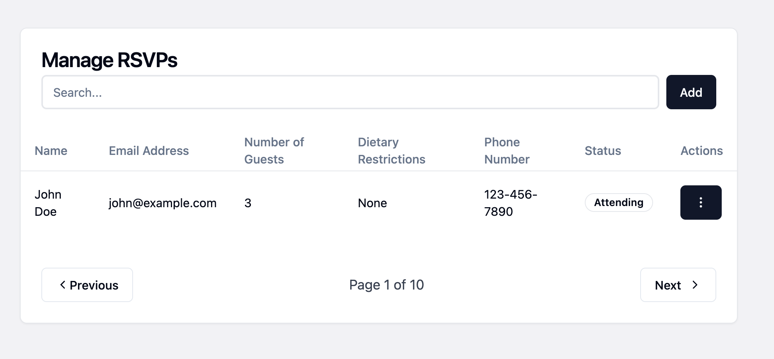Click the John Doe name cell
Image resolution: width=774 pixels, height=359 pixels.
coord(48,203)
